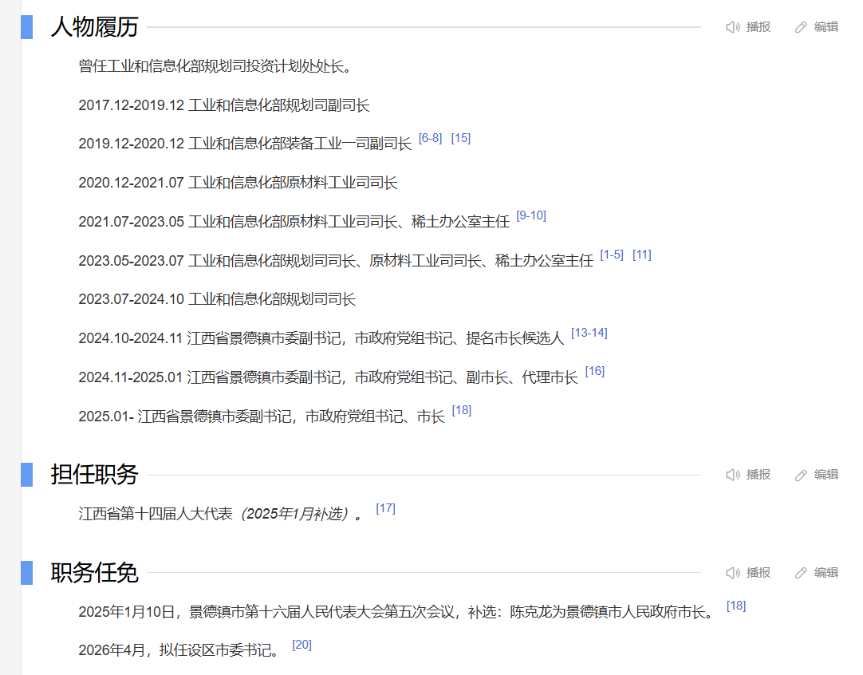This screenshot has width=863, height=675.
Task: Click the 职务任免 section heading
Action: [94, 573]
